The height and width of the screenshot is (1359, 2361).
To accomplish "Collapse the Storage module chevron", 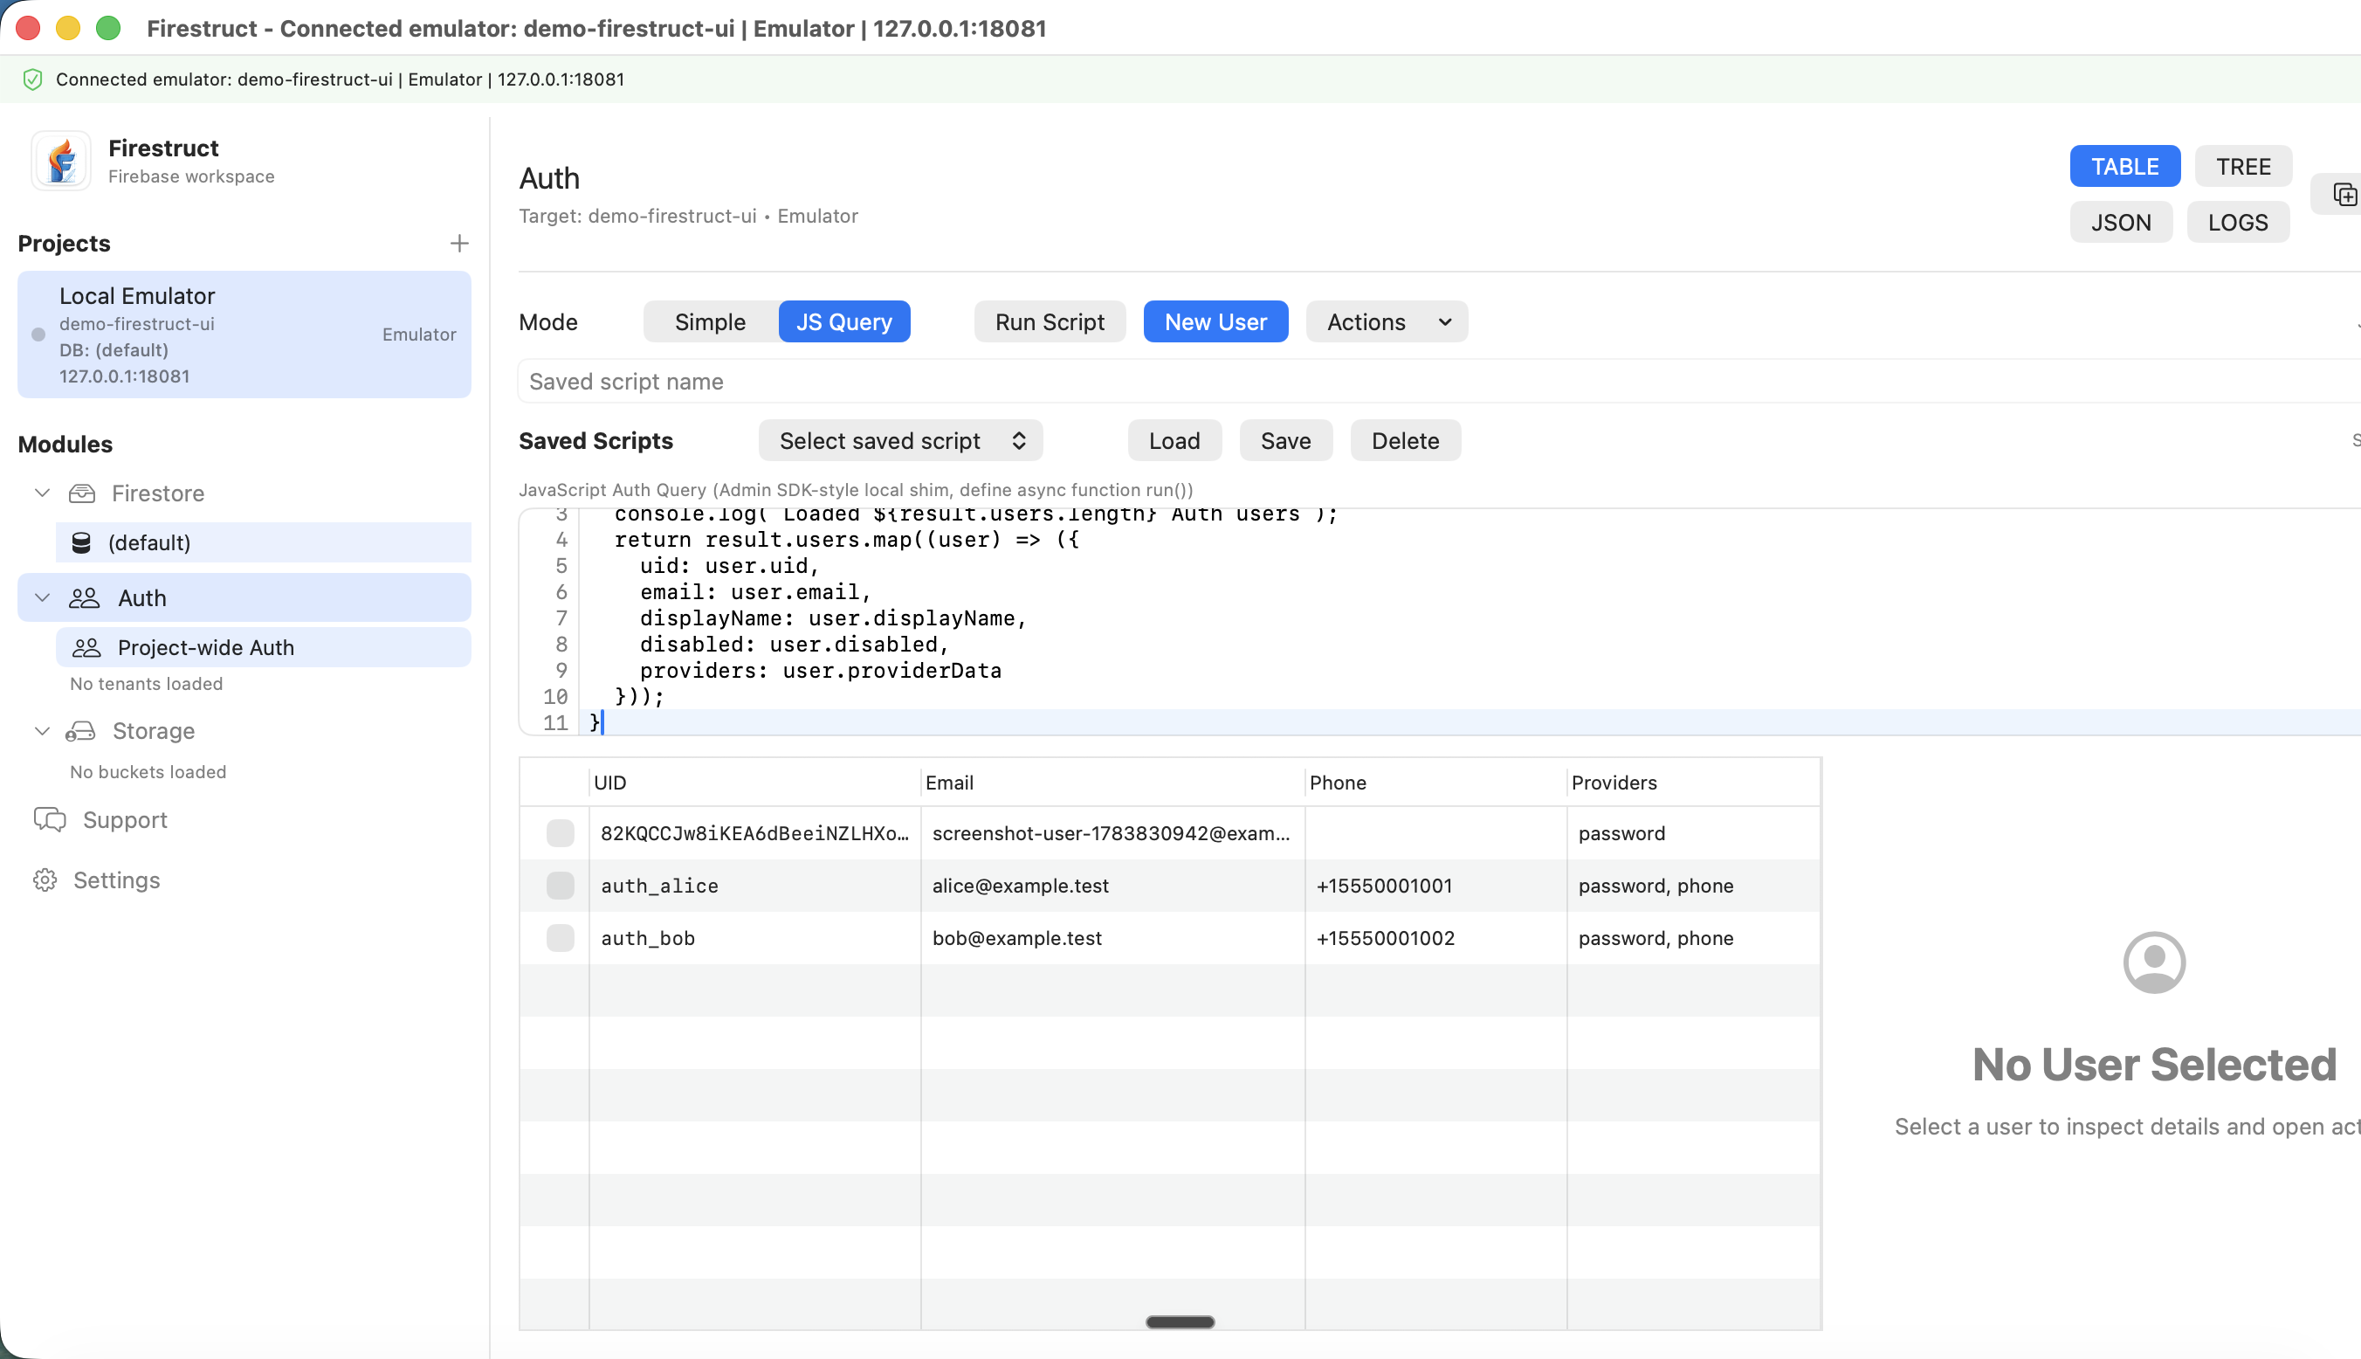I will (42, 731).
